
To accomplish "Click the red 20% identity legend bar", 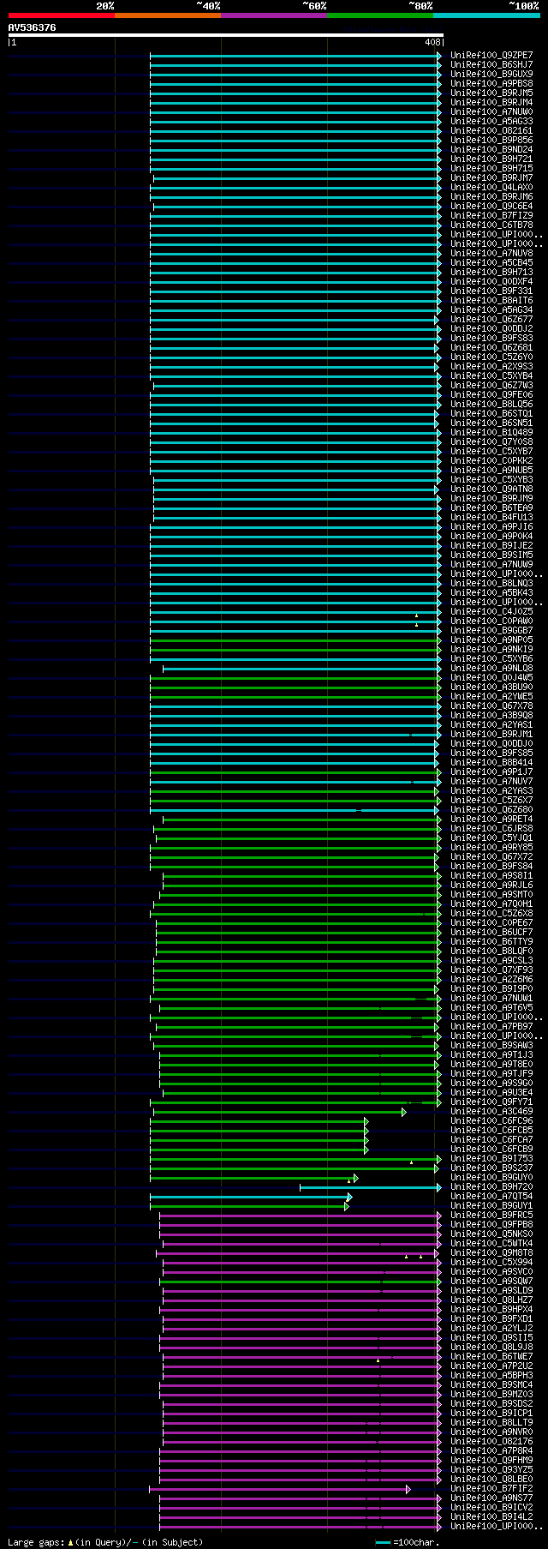I will pos(62,15).
